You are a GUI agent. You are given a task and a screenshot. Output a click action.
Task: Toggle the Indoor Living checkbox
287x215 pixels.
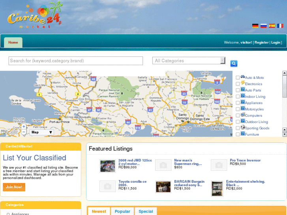238,97
